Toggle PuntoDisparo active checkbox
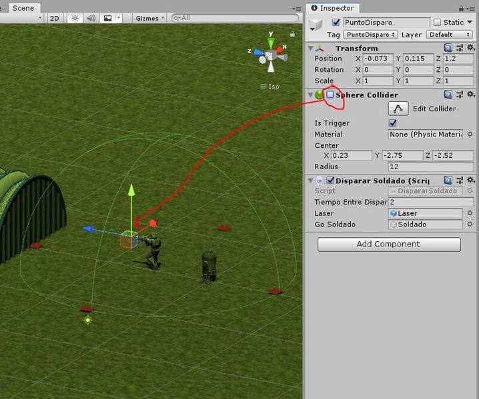The image size is (479, 399). point(336,22)
